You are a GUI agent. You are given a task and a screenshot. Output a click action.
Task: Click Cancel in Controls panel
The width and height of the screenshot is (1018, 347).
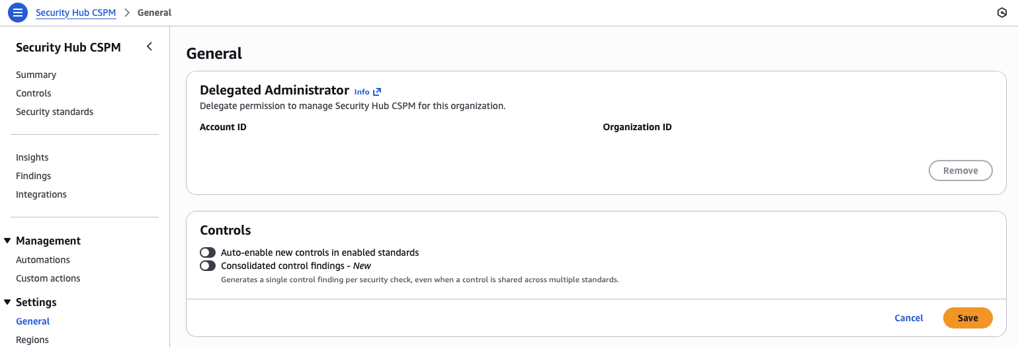(x=908, y=318)
